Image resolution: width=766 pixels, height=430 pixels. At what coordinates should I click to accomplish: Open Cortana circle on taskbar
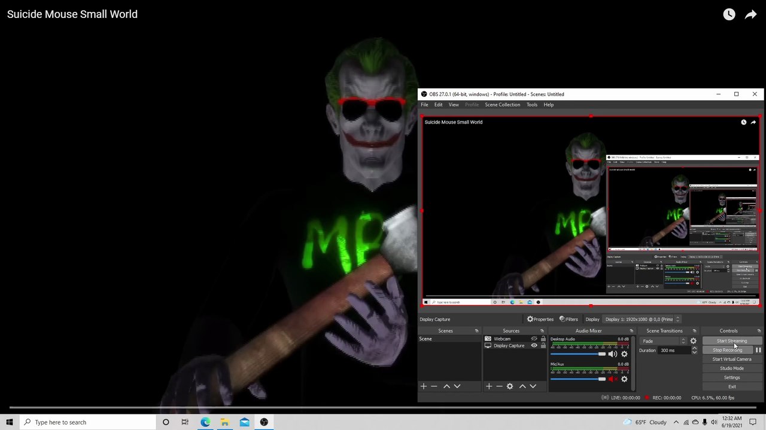166,422
